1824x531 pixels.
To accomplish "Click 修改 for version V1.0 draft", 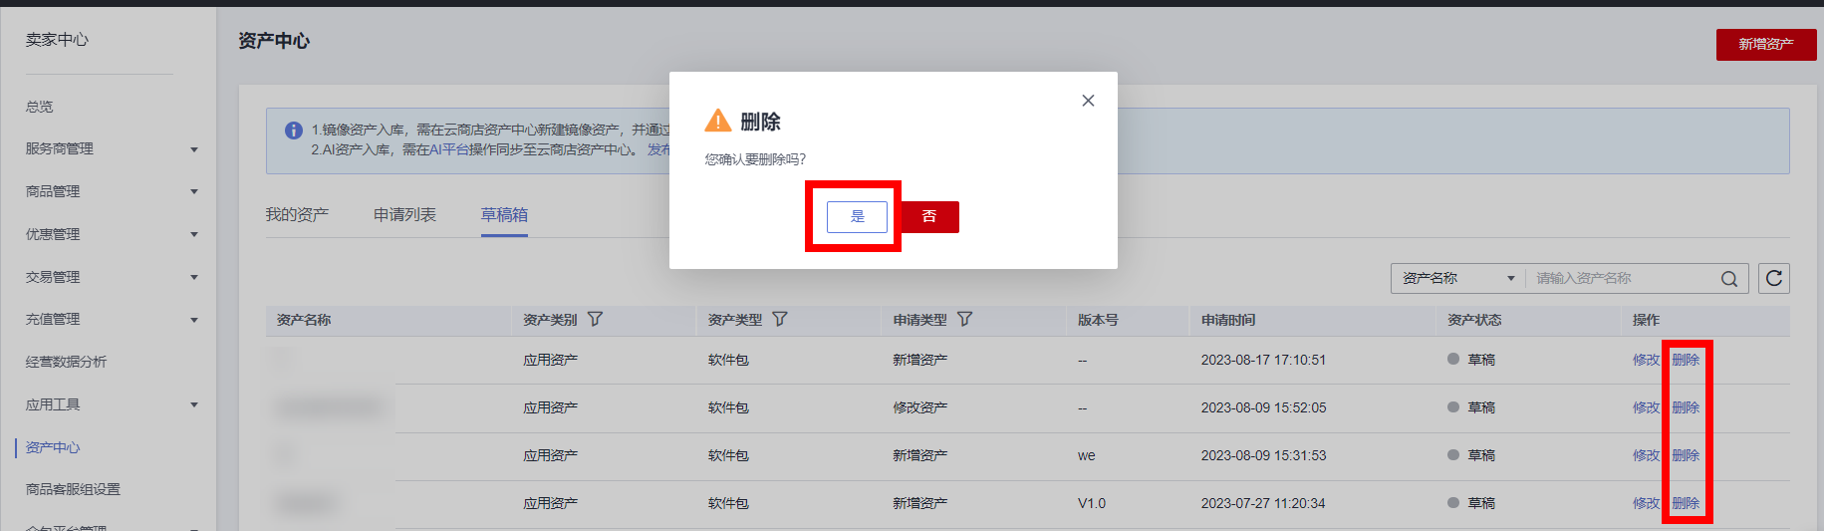I will pyautogui.click(x=1646, y=503).
